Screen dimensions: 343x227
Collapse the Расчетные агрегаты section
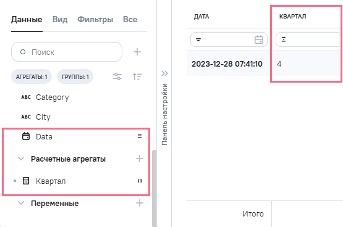point(21,159)
